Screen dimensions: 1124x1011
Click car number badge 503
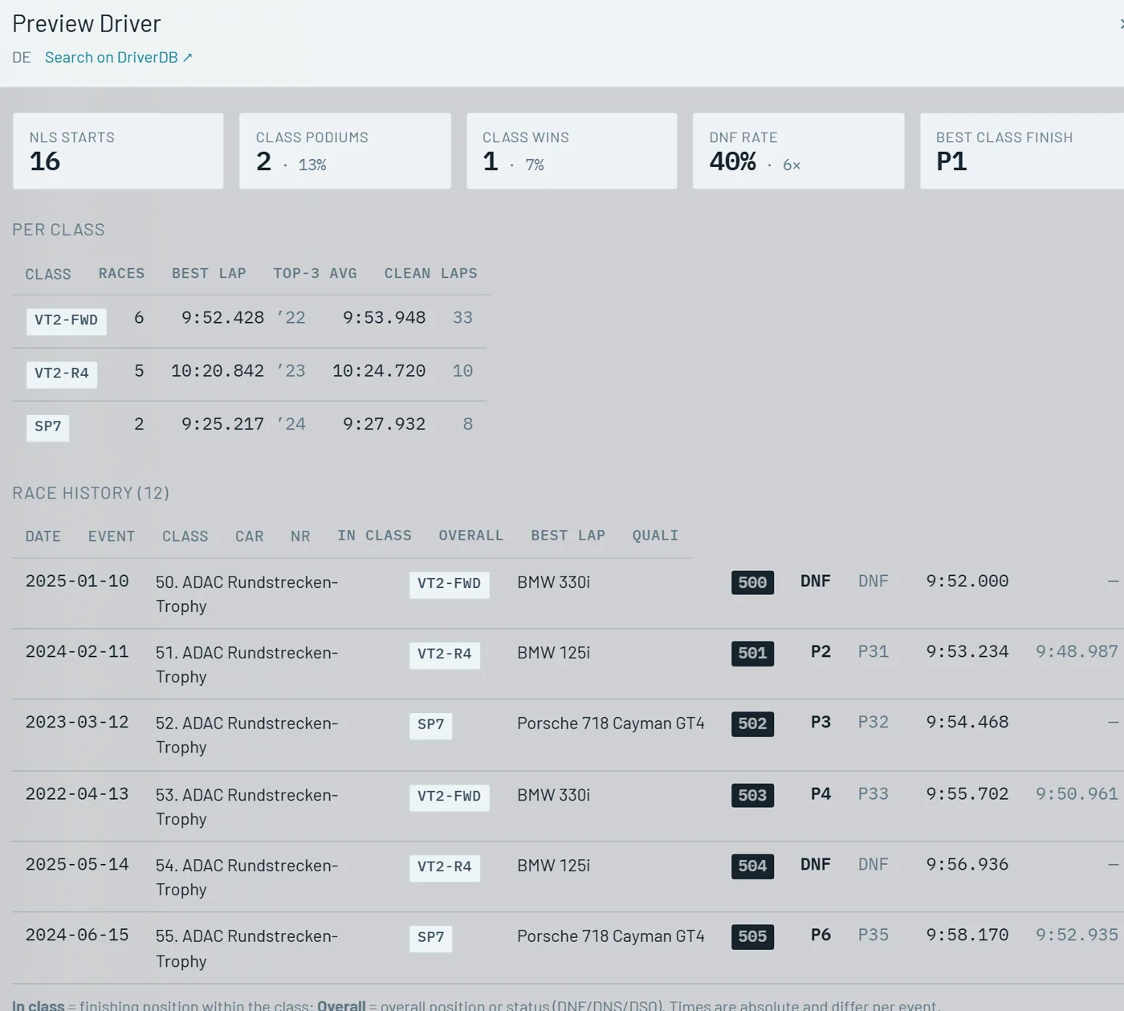click(752, 796)
